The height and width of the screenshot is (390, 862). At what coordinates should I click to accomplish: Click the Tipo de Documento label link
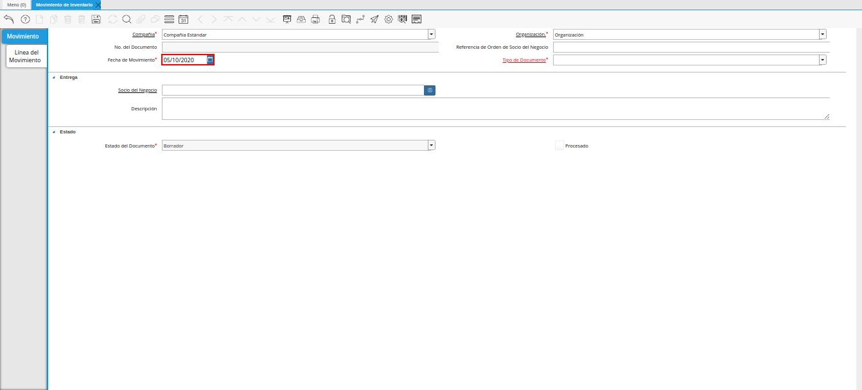[523, 60]
